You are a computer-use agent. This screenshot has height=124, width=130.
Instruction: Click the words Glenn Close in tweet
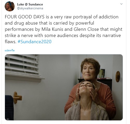pos(86,29)
